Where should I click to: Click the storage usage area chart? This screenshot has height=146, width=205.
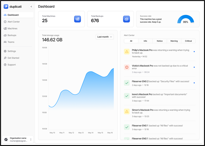click(81, 89)
